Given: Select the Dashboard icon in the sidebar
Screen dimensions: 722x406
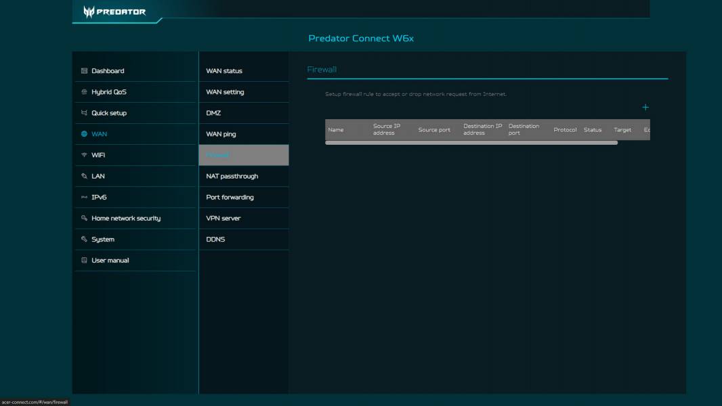Looking at the screenshot, I should point(83,70).
